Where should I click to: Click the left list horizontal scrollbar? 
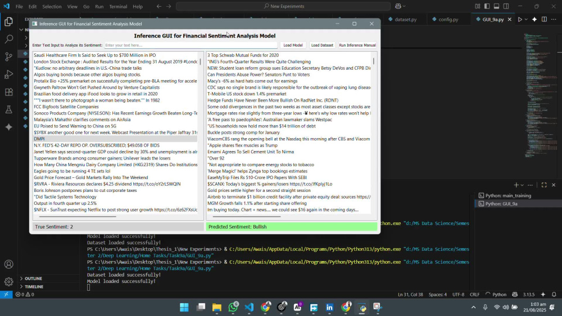point(78,217)
